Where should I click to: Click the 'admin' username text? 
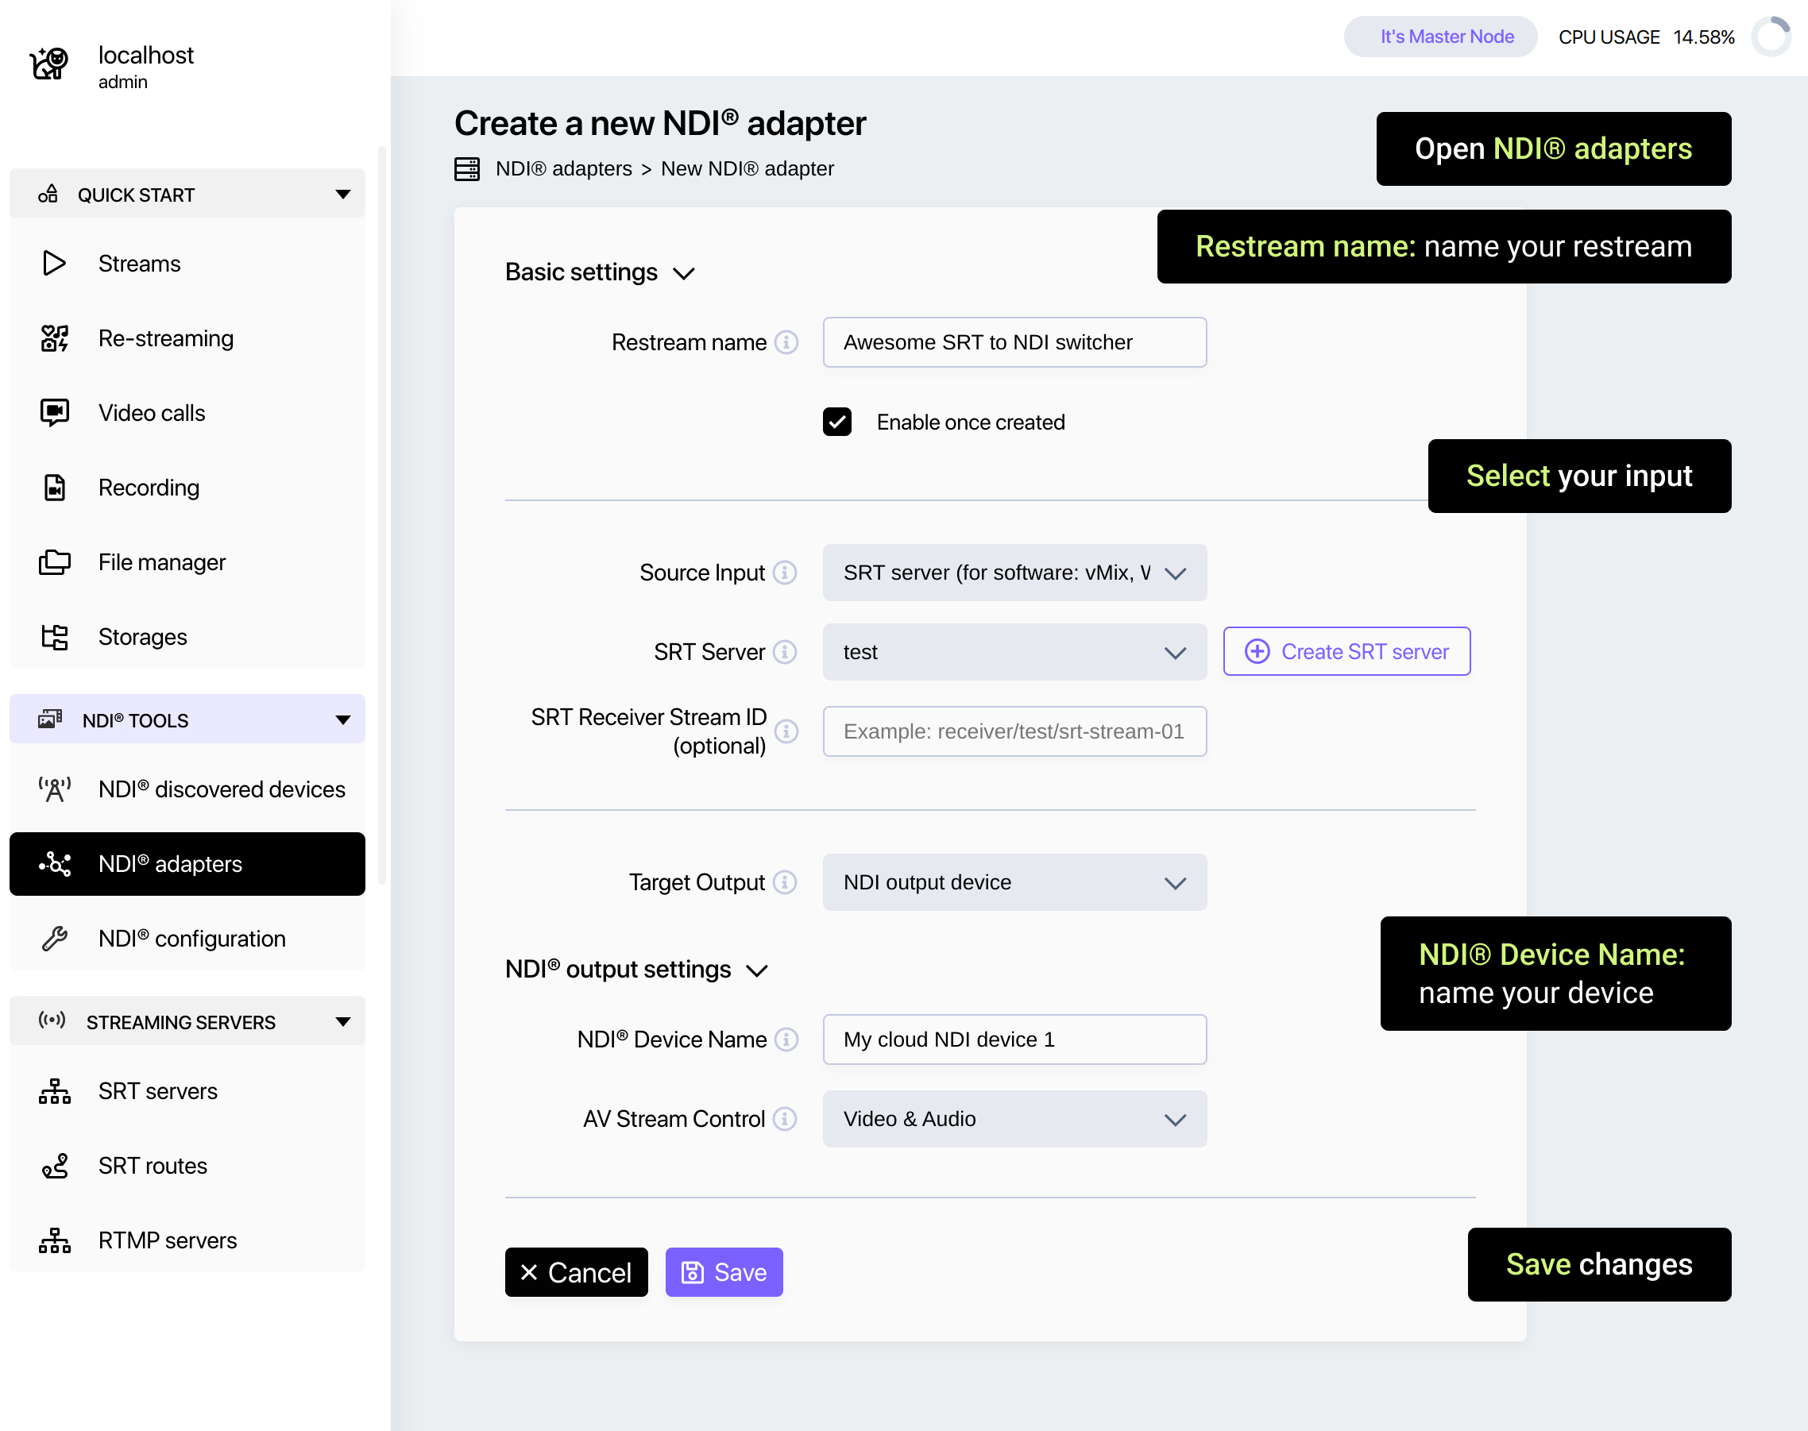[122, 82]
